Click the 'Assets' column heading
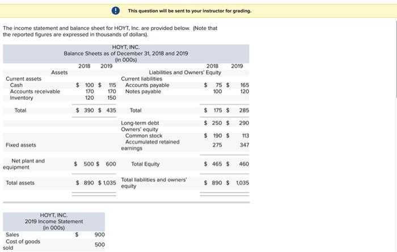Viewport: 397px width, 252px height. [x=59, y=72]
